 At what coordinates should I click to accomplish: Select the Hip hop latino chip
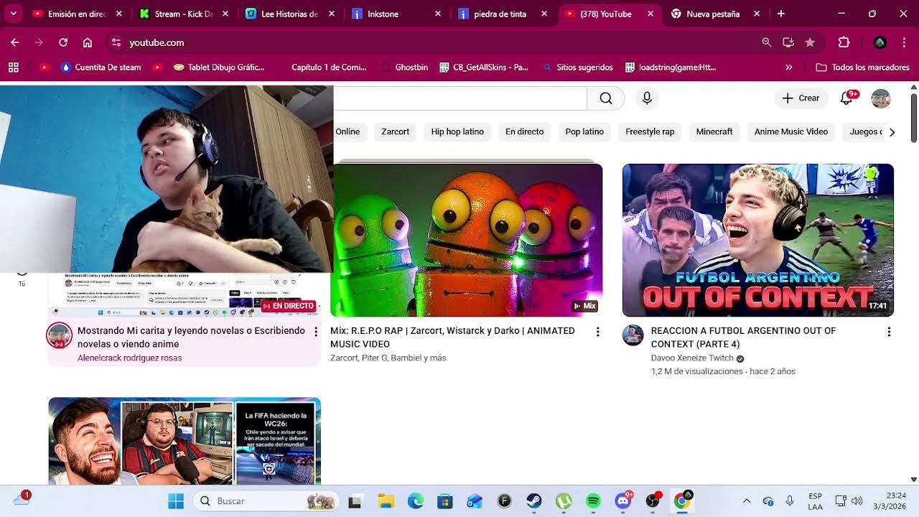point(457,132)
